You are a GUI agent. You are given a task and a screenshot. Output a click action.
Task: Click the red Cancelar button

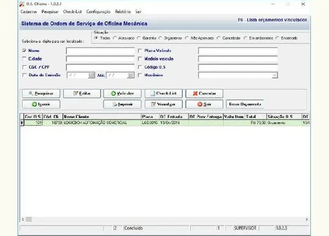204,93
